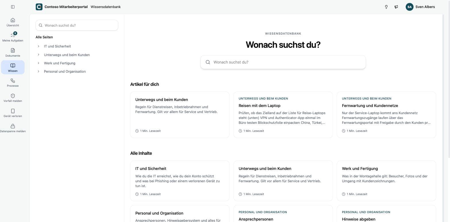Select Personal und Organisation in page tree
The image size is (450, 222).
(65, 72)
